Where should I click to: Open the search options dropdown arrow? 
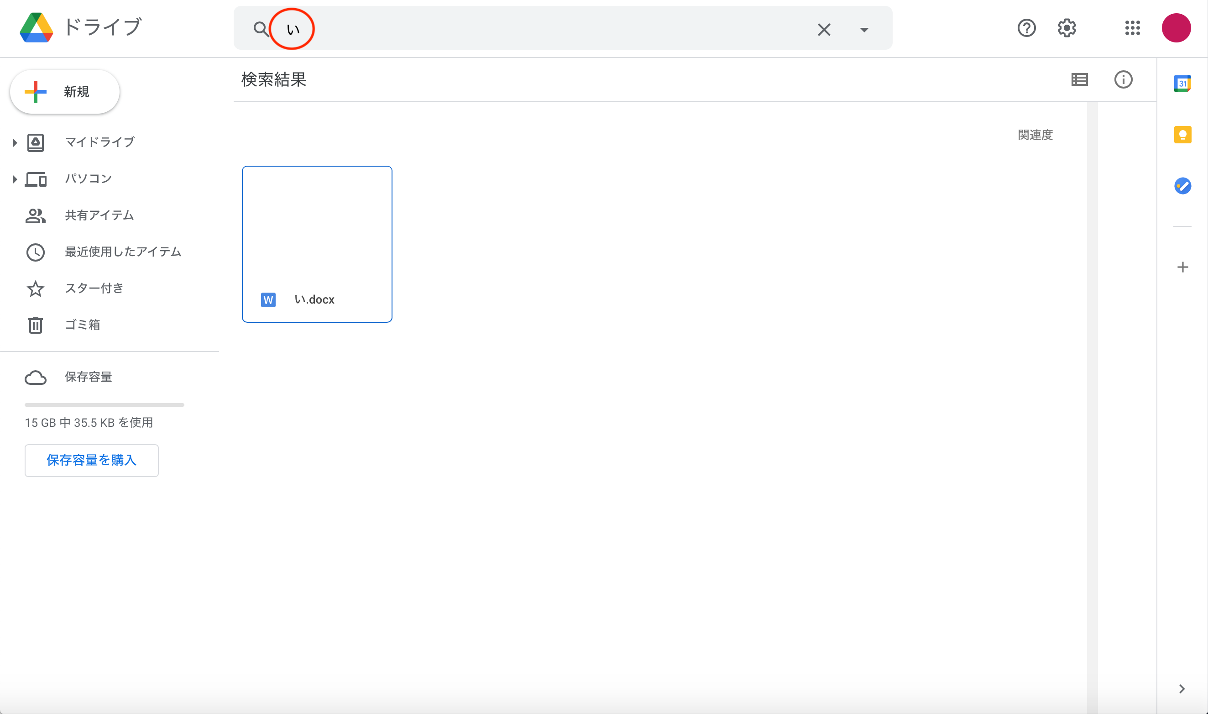point(864,30)
